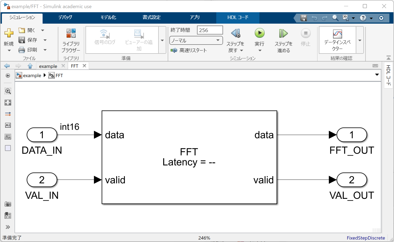This screenshot has height=242, width=394.
Task: Click the Fit to View icon
Action: point(8,102)
